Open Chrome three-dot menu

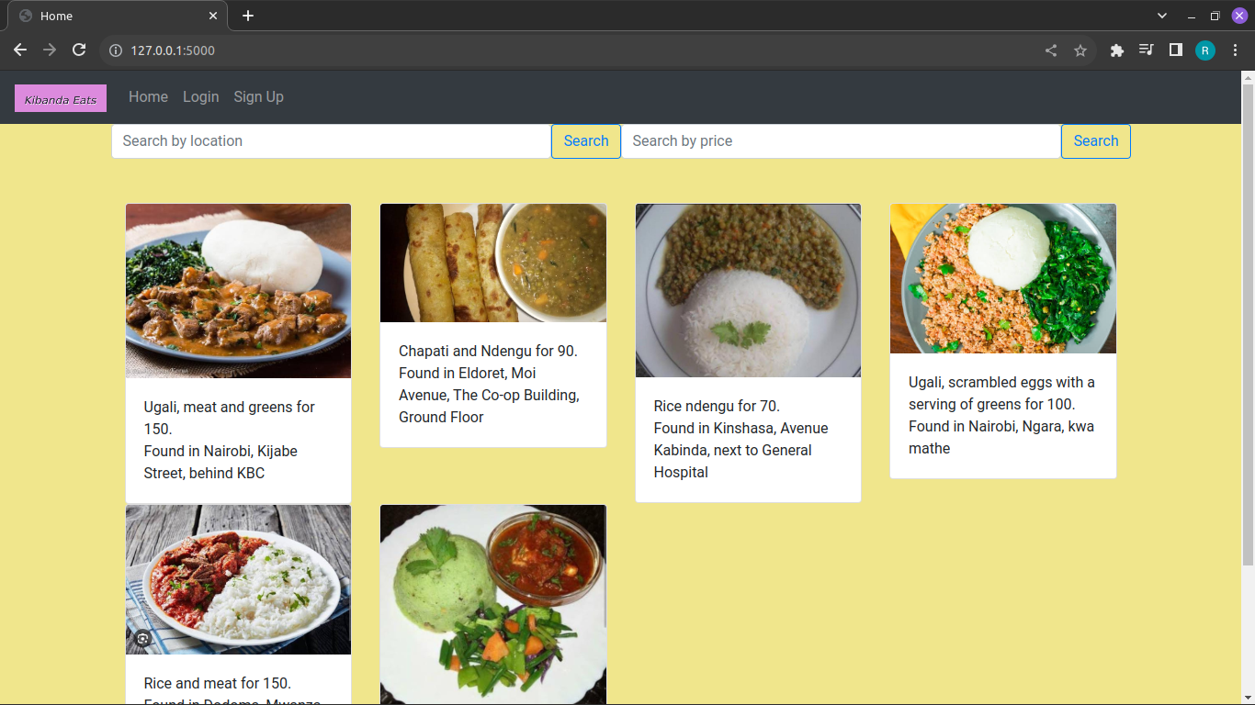click(1236, 50)
